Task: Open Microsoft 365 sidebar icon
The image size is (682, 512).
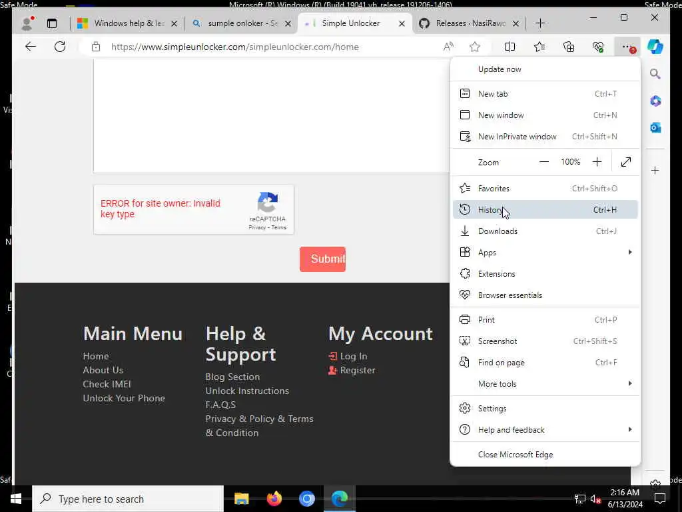Action: [655, 101]
